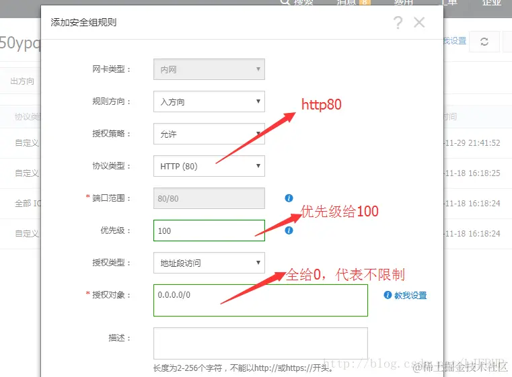Click the 端口范围 field showing 80/80
512x377 pixels.
[x=209, y=198]
